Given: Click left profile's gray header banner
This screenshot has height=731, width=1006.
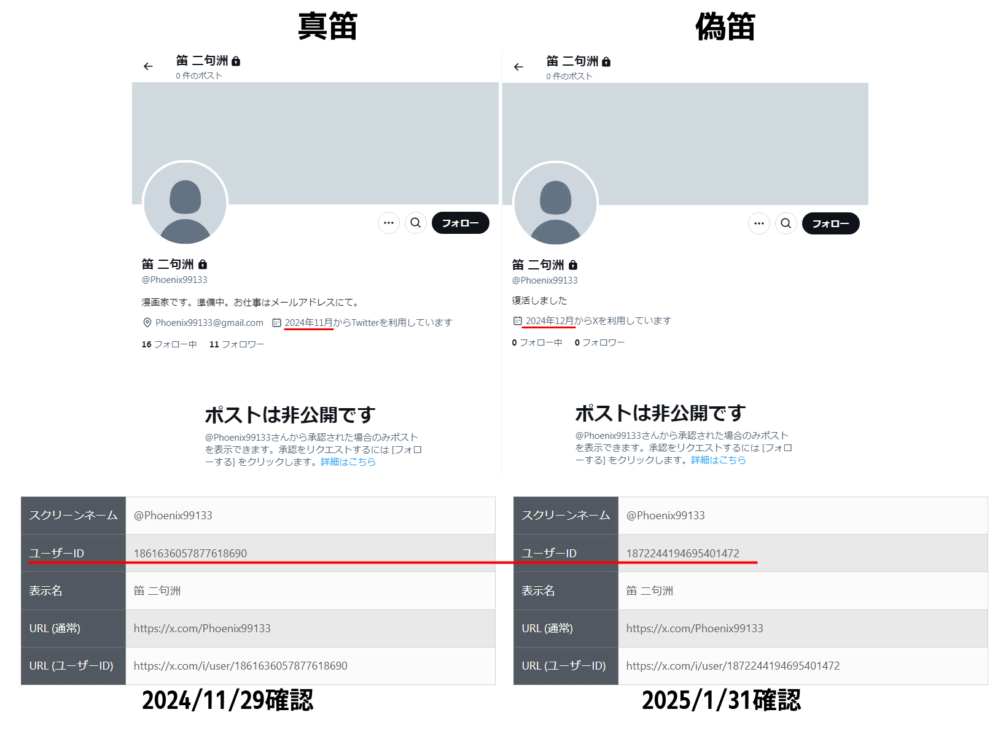Looking at the screenshot, I should (315, 143).
